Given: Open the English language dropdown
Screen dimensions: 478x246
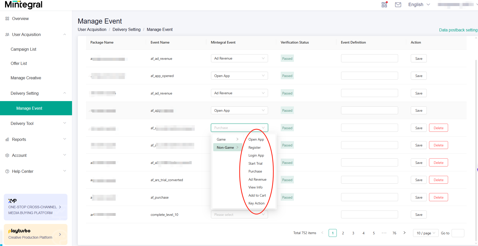Looking at the screenshot, I should (419, 5).
